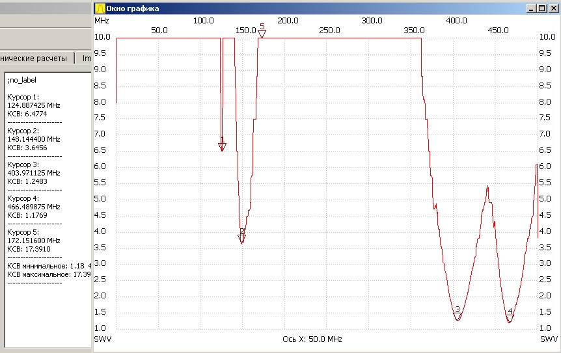Click the КСВ минимальное line
This screenshot has height=353, width=561.
click(x=49, y=266)
